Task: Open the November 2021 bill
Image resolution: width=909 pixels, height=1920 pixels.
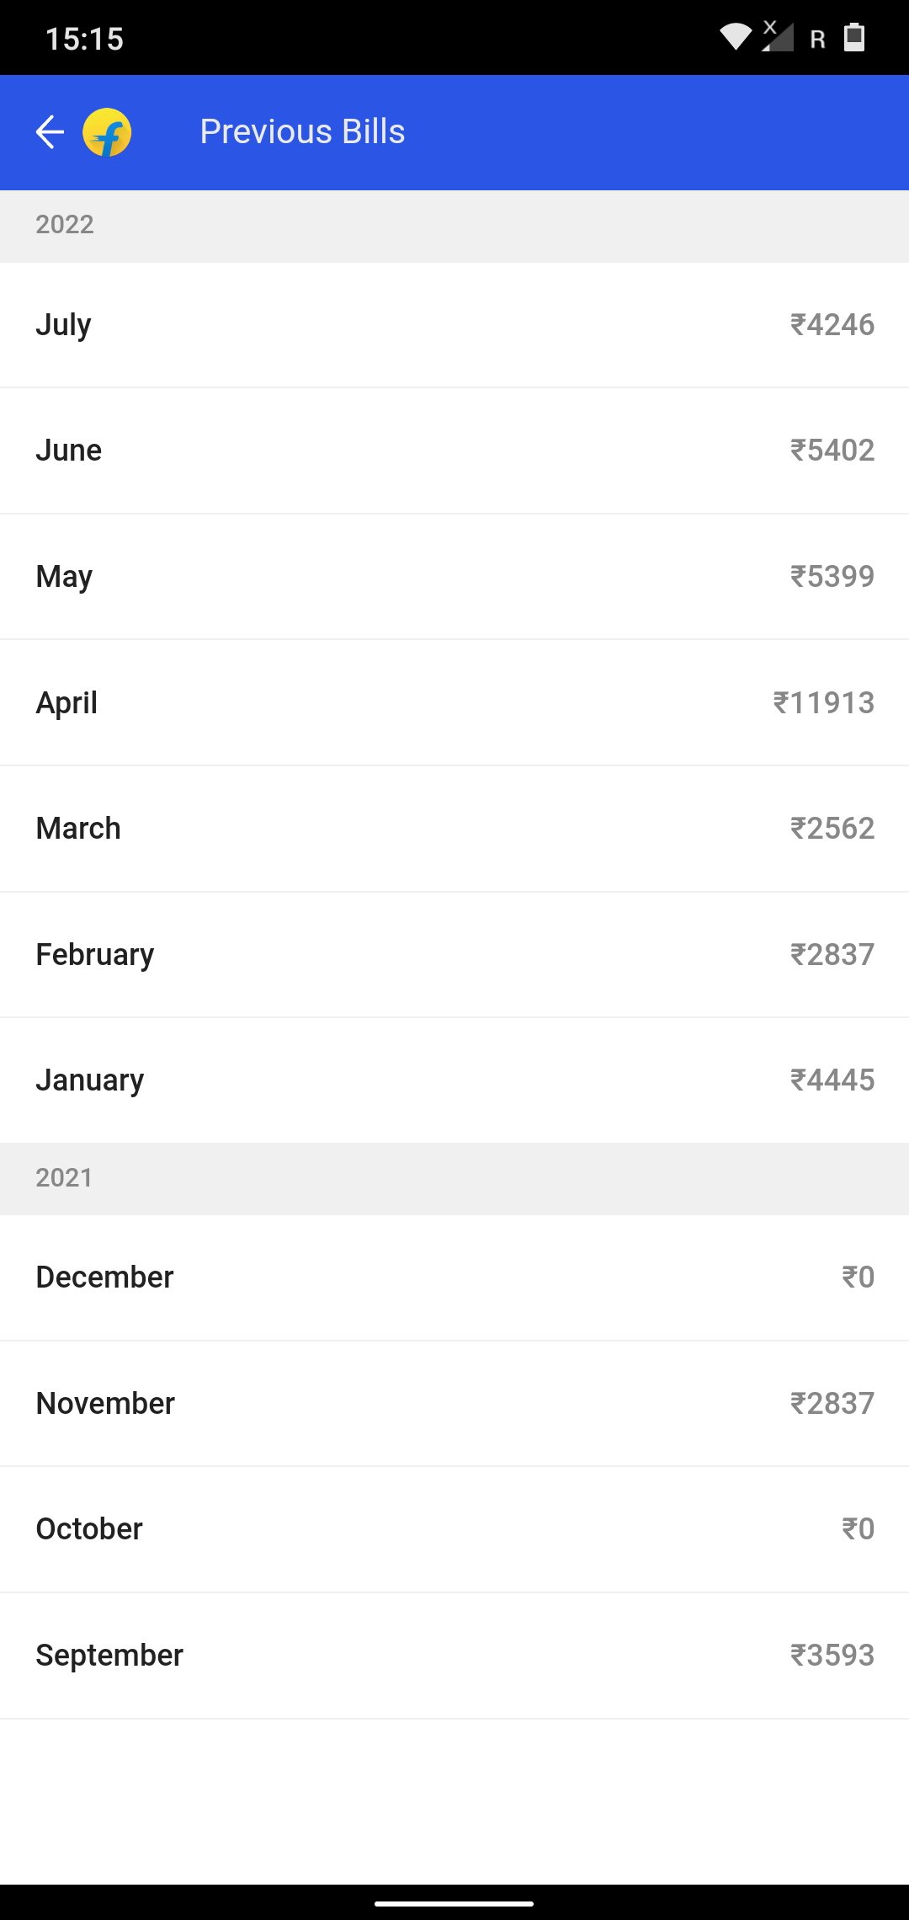Action: click(454, 1404)
